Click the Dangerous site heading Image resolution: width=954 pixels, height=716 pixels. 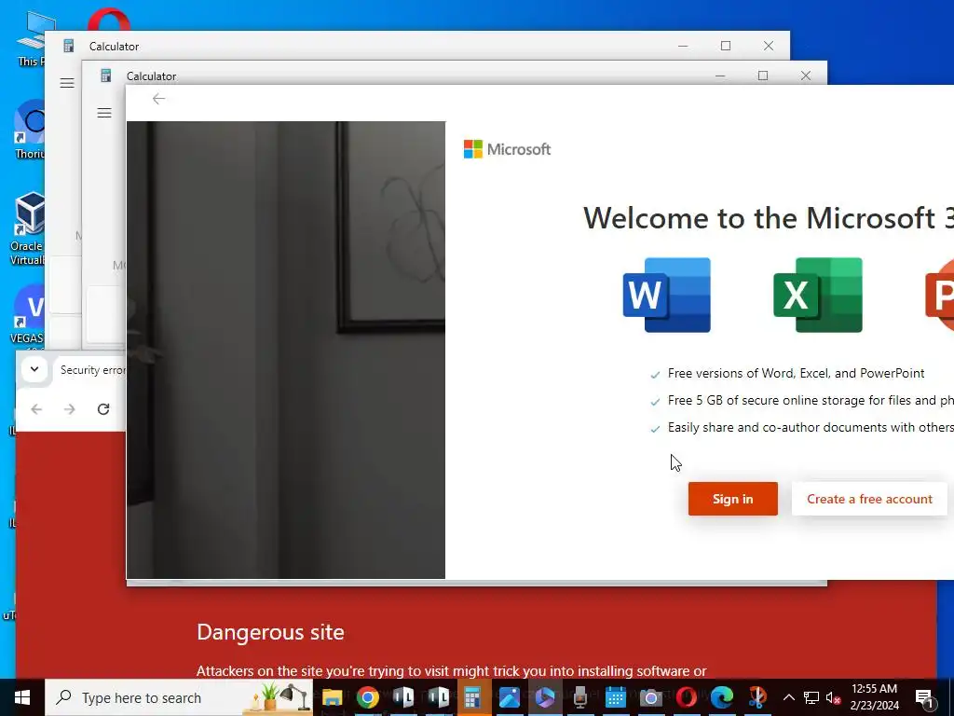click(x=270, y=632)
